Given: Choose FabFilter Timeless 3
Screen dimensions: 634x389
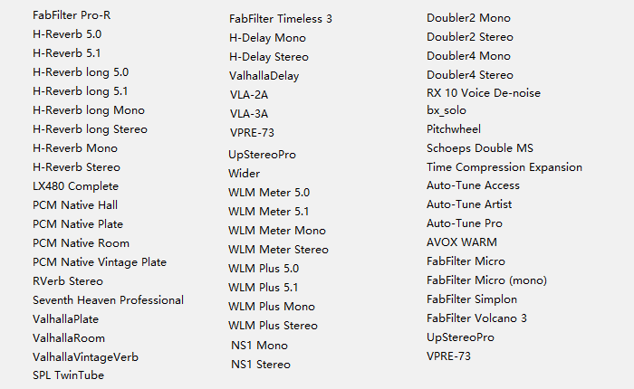Looking at the screenshot, I should (281, 19).
